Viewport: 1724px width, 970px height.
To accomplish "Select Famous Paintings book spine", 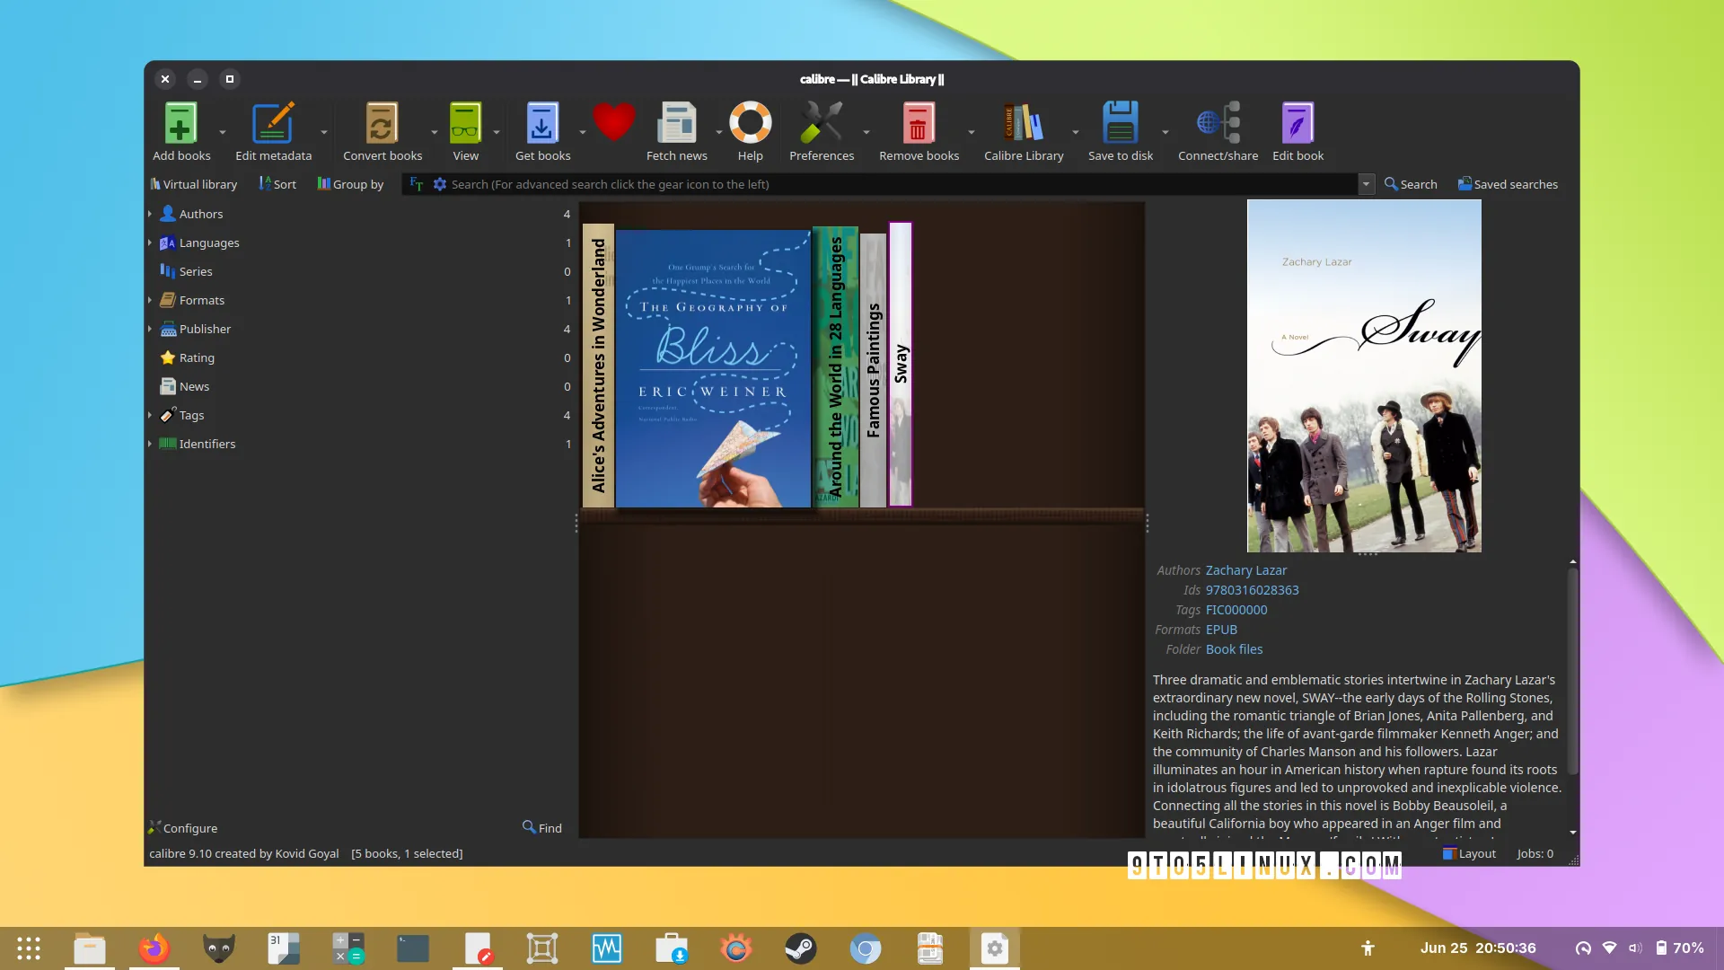I will coord(873,370).
